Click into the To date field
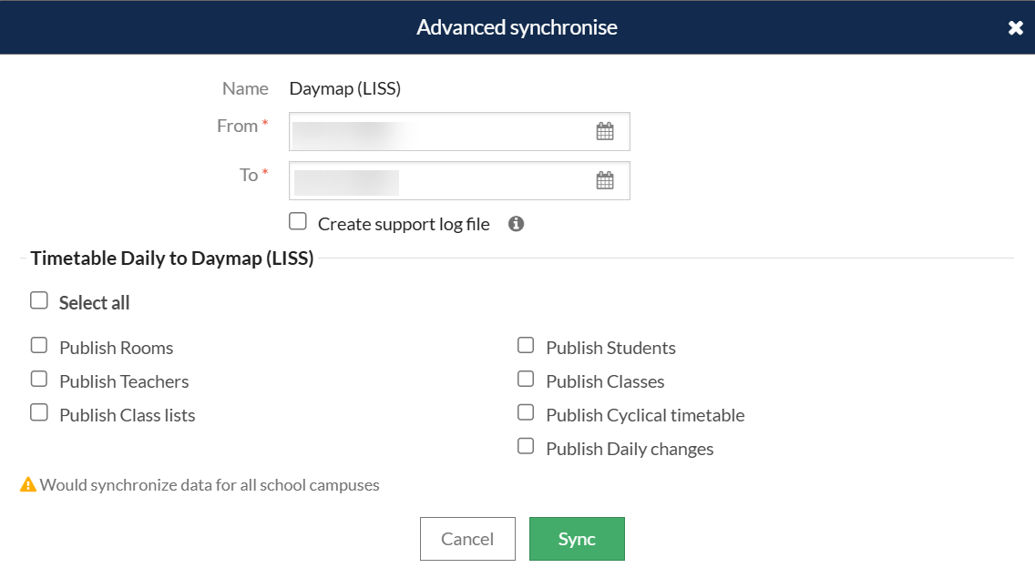The width and height of the screenshot is (1035, 578). tap(437, 181)
